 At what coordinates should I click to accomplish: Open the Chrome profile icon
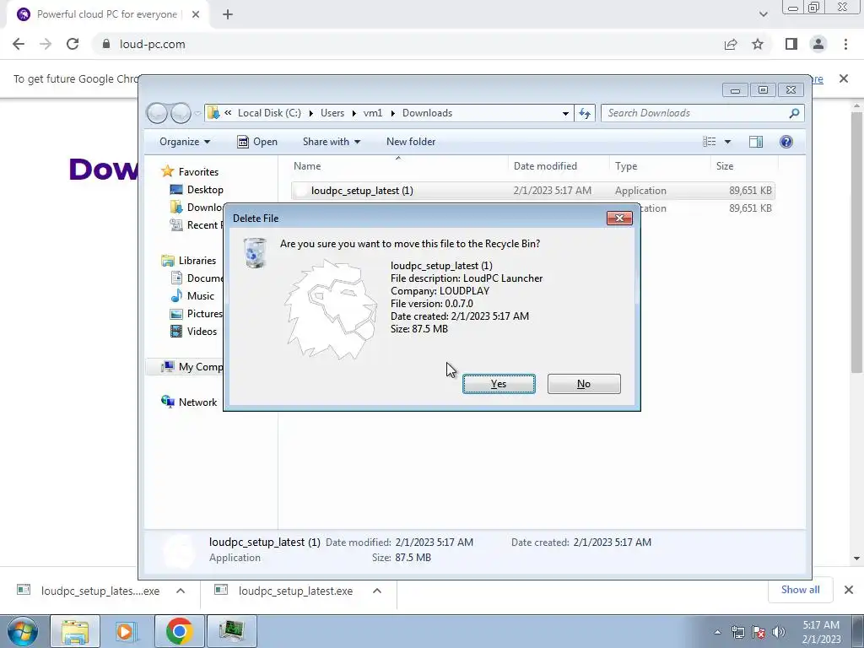click(818, 44)
